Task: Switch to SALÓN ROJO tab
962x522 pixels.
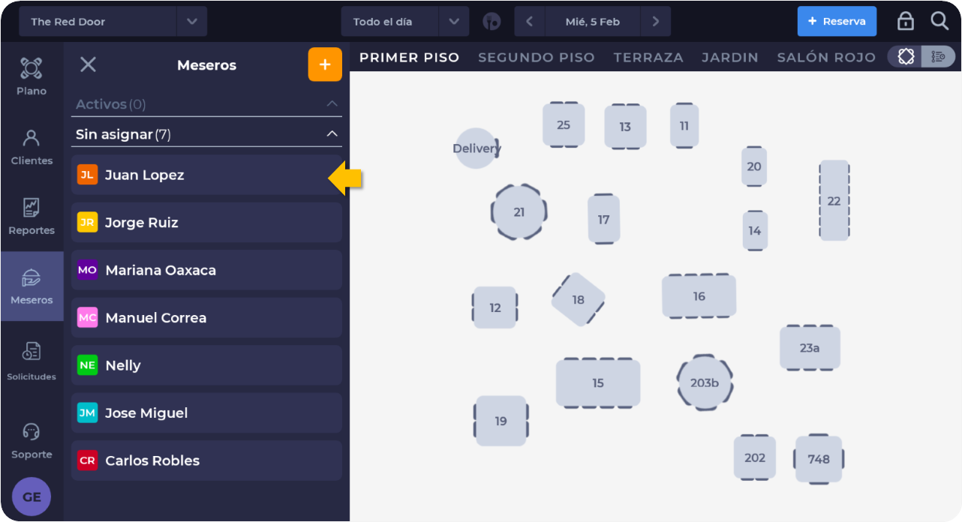Action: click(x=826, y=57)
